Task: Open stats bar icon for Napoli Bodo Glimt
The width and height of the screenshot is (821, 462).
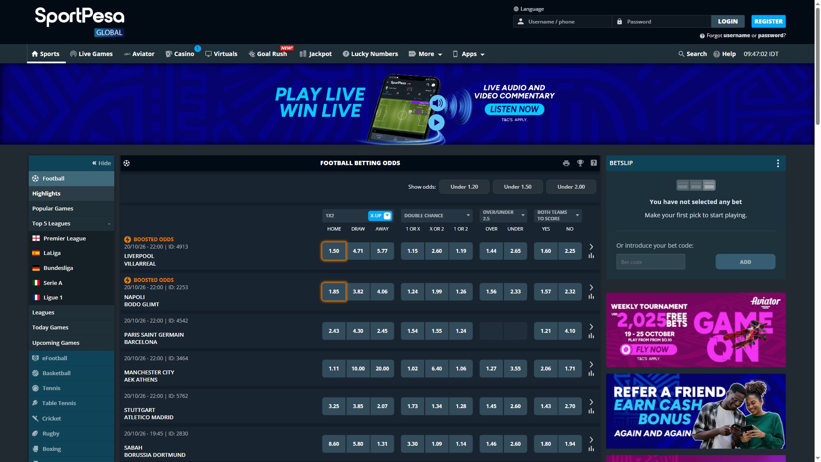Action: pyautogui.click(x=591, y=296)
